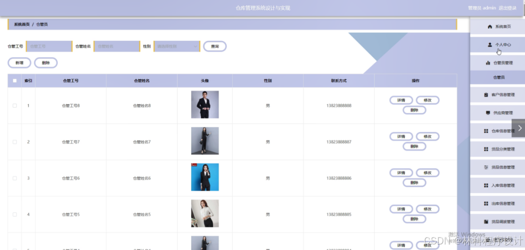The height and width of the screenshot is (250, 525).
Task: Click the icon for 货品调拨管理
Action: [486, 222]
